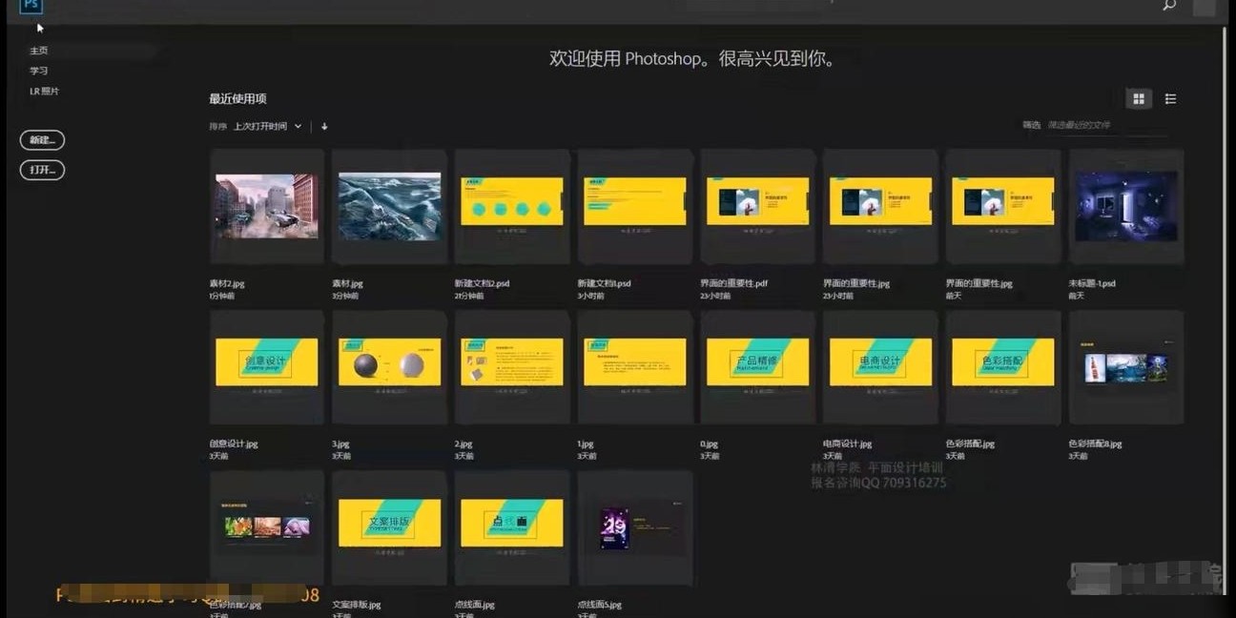Click the 素材2.jpg file name
1236x618 pixels.
click(229, 283)
